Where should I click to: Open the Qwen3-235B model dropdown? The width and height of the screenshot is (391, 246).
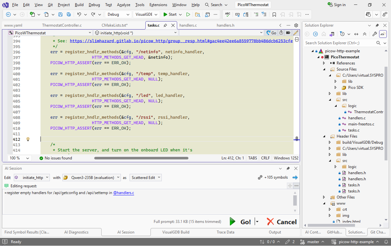point(92,177)
